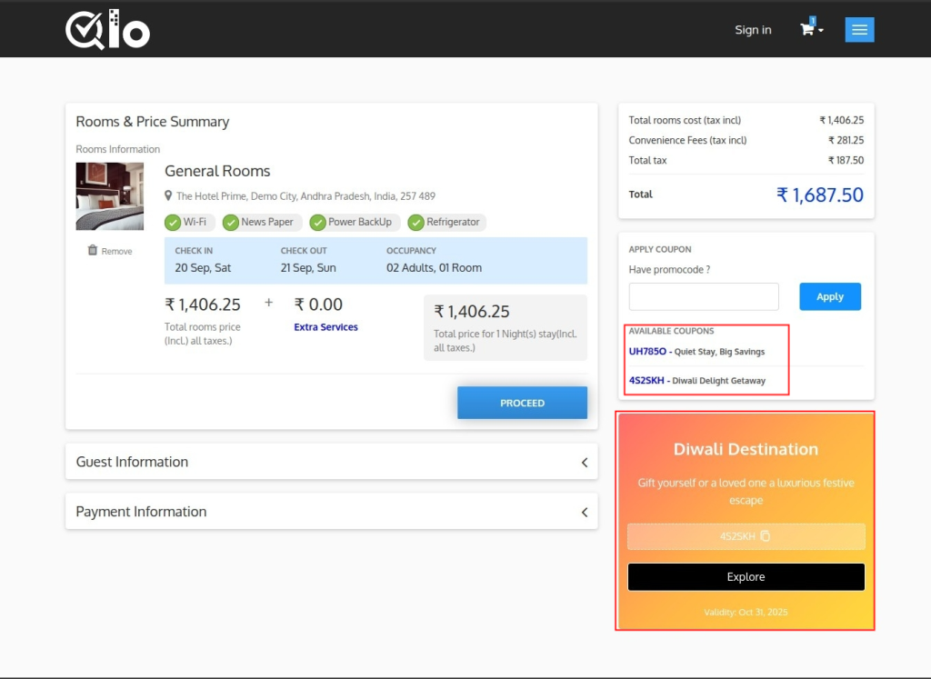Expand the Guest Information section chevron
The height and width of the screenshot is (679, 931).
(585, 463)
